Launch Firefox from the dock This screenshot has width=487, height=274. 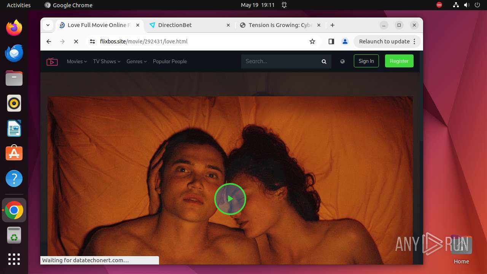tap(14, 28)
